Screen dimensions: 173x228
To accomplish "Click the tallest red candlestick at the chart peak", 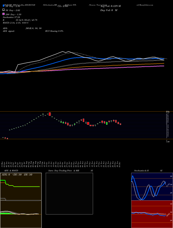I will (50, 114).
